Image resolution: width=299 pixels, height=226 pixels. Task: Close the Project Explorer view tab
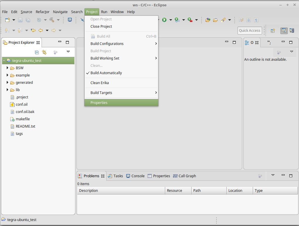(38, 43)
